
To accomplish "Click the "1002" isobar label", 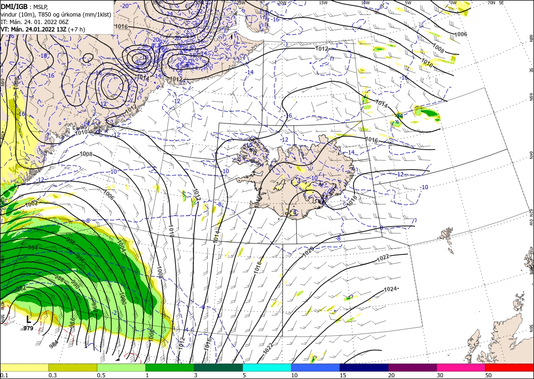I will coord(32,204).
